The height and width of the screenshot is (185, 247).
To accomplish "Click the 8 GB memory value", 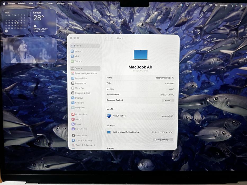I will point(172,89).
